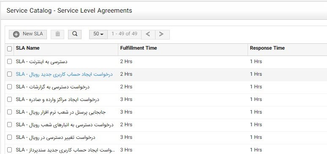Open the seventh SLA row name
This screenshot has height=154, width=327.
(x=55, y=137)
